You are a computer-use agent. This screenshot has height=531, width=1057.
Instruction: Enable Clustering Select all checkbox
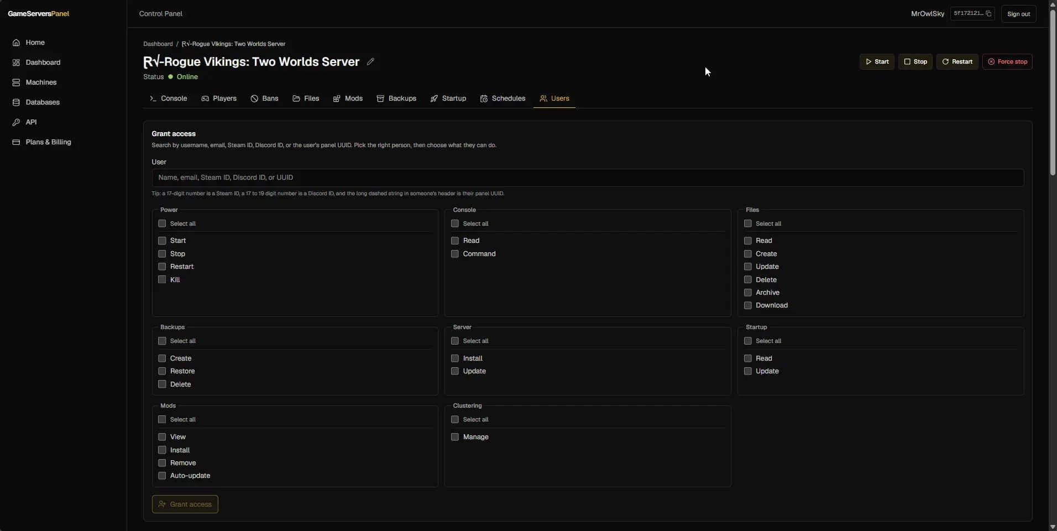click(455, 419)
